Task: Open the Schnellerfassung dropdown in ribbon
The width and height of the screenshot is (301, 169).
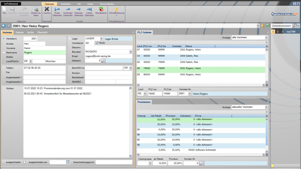Action: tap(116, 15)
